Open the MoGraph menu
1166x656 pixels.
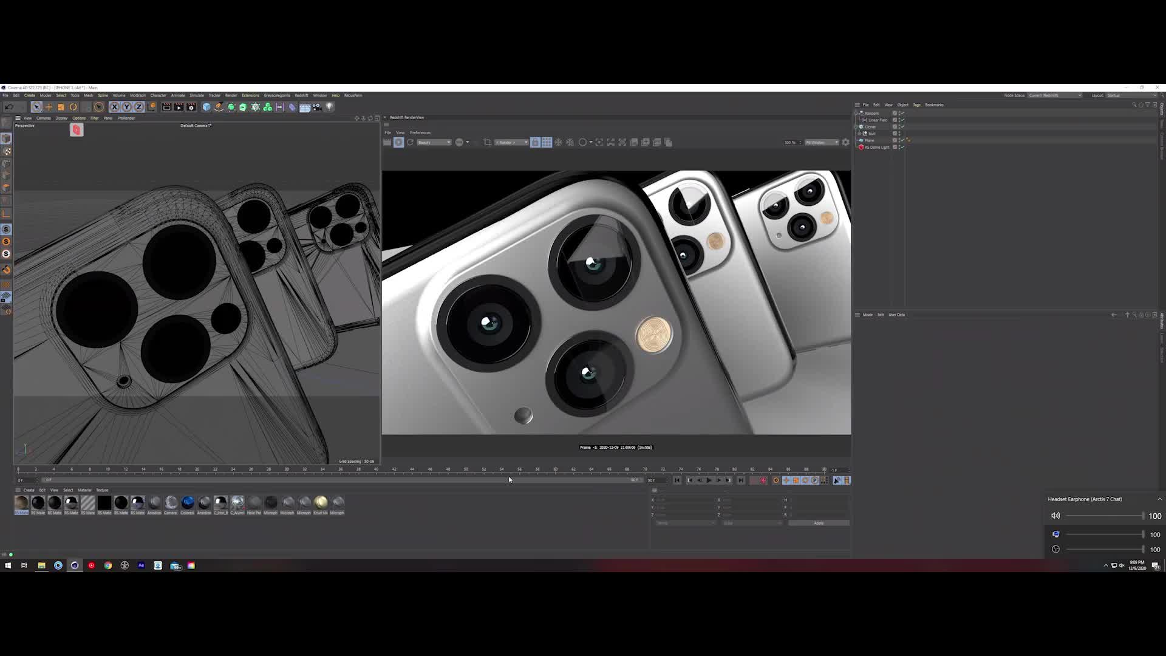(x=138, y=95)
